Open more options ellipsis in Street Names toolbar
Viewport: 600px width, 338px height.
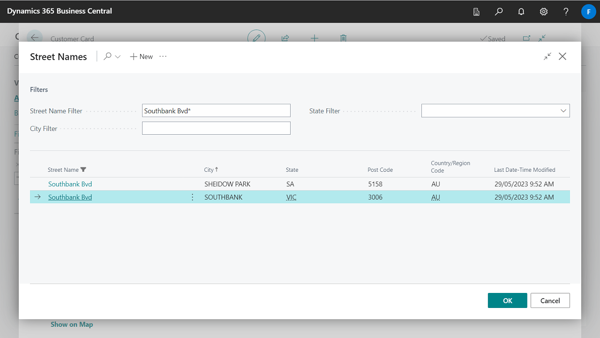coord(163,56)
